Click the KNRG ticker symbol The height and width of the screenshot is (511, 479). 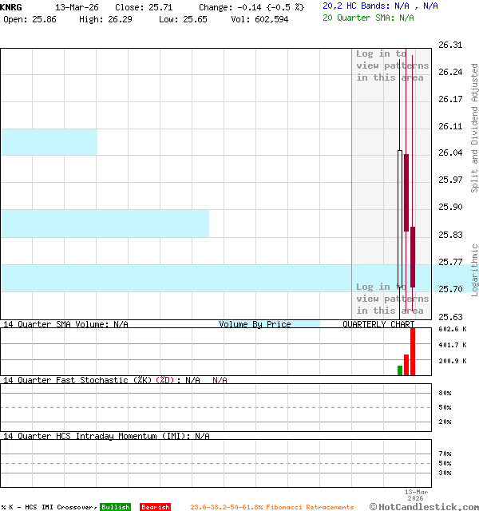point(12,6)
